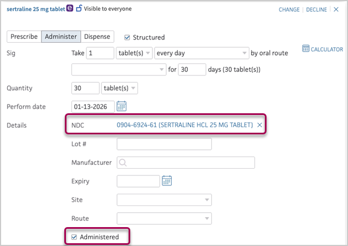
Task: Open the Expiry date calendar picker
Action: 167,180
